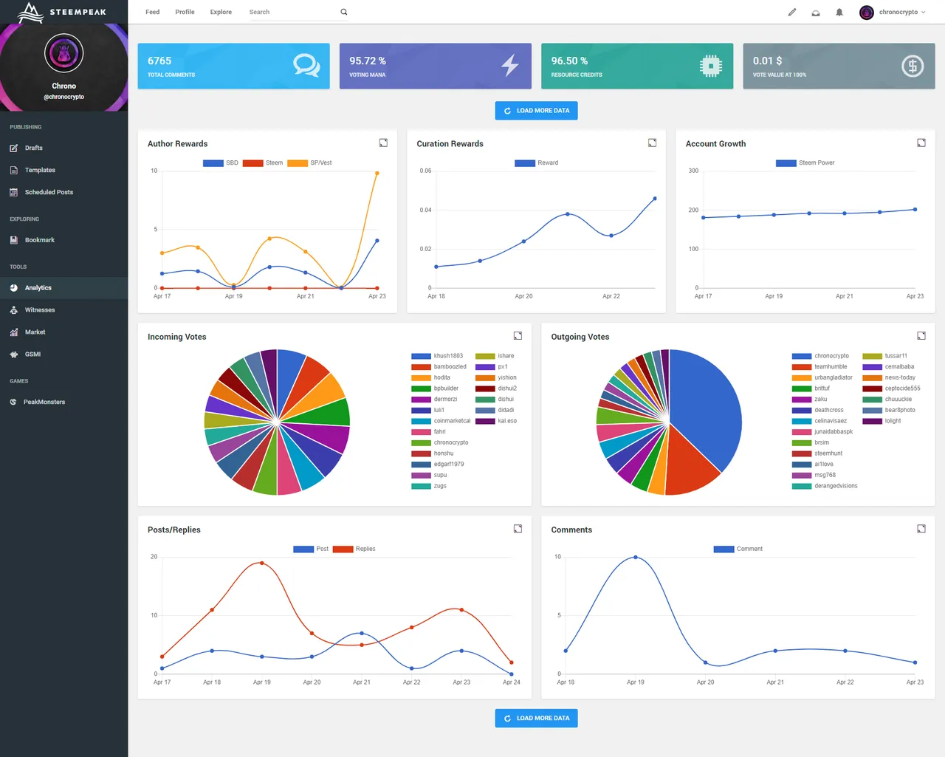
Task: Open the Market link in sidebar
Action: tap(35, 332)
